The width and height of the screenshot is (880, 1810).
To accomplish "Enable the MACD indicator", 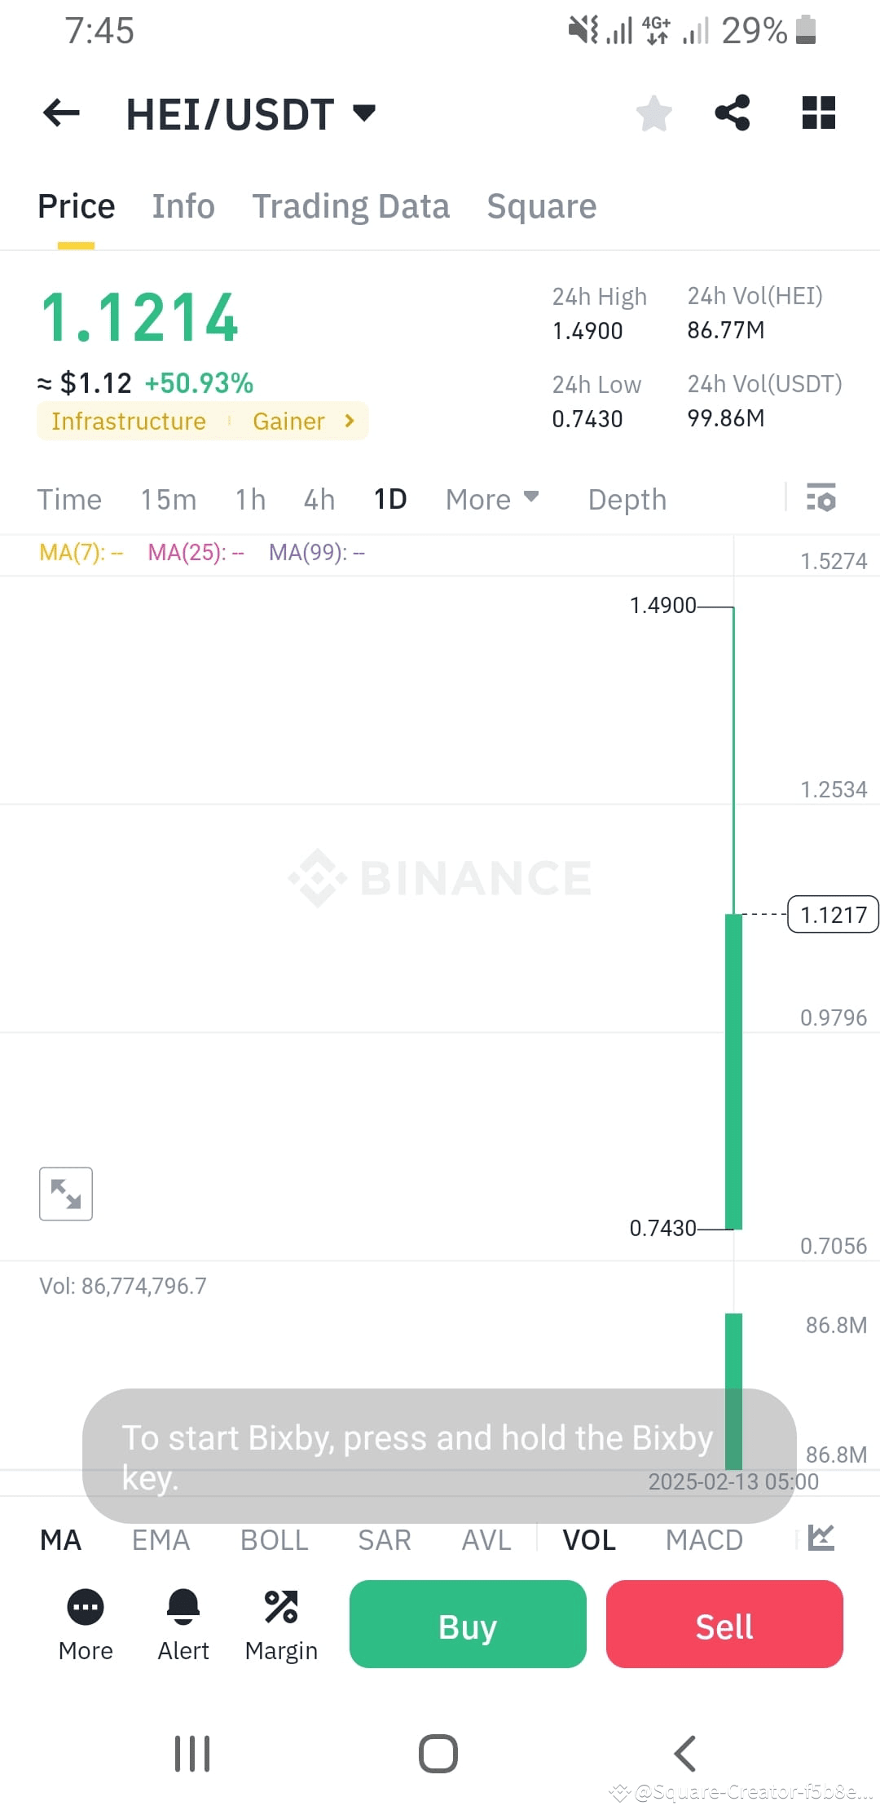I will (x=704, y=1539).
